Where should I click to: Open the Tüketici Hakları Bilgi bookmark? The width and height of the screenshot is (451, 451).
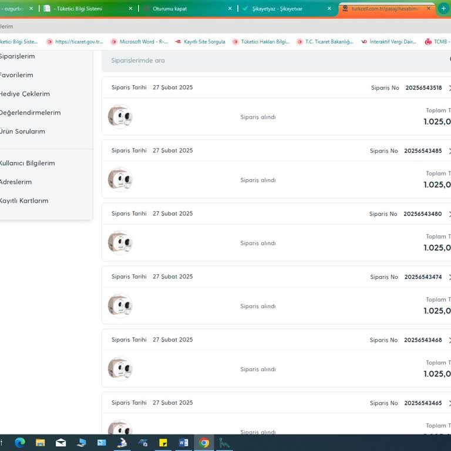(261, 42)
